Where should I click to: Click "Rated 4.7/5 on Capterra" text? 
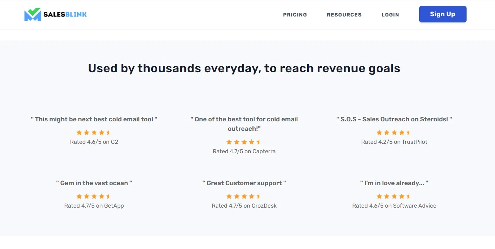(244, 151)
